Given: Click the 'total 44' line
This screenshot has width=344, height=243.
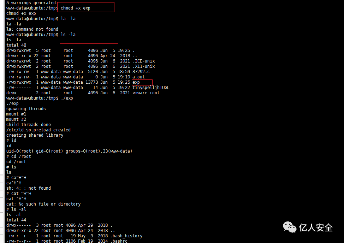Looking at the screenshot, I should [16, 220].
